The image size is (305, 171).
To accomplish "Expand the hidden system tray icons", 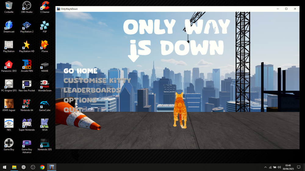I will tap(265, 167).
